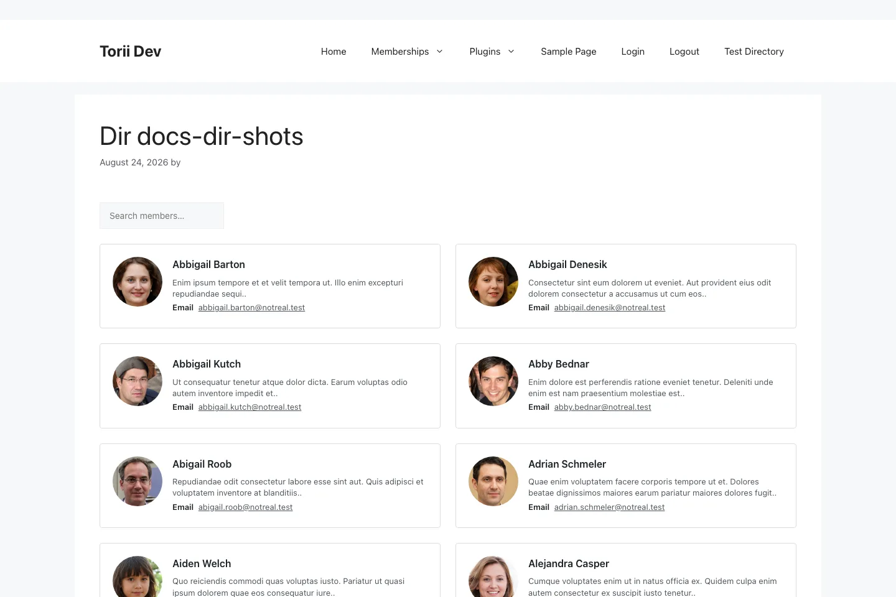896x597 pixels.
Task: Navigate to Sample Page
Action: coord(569,52)
